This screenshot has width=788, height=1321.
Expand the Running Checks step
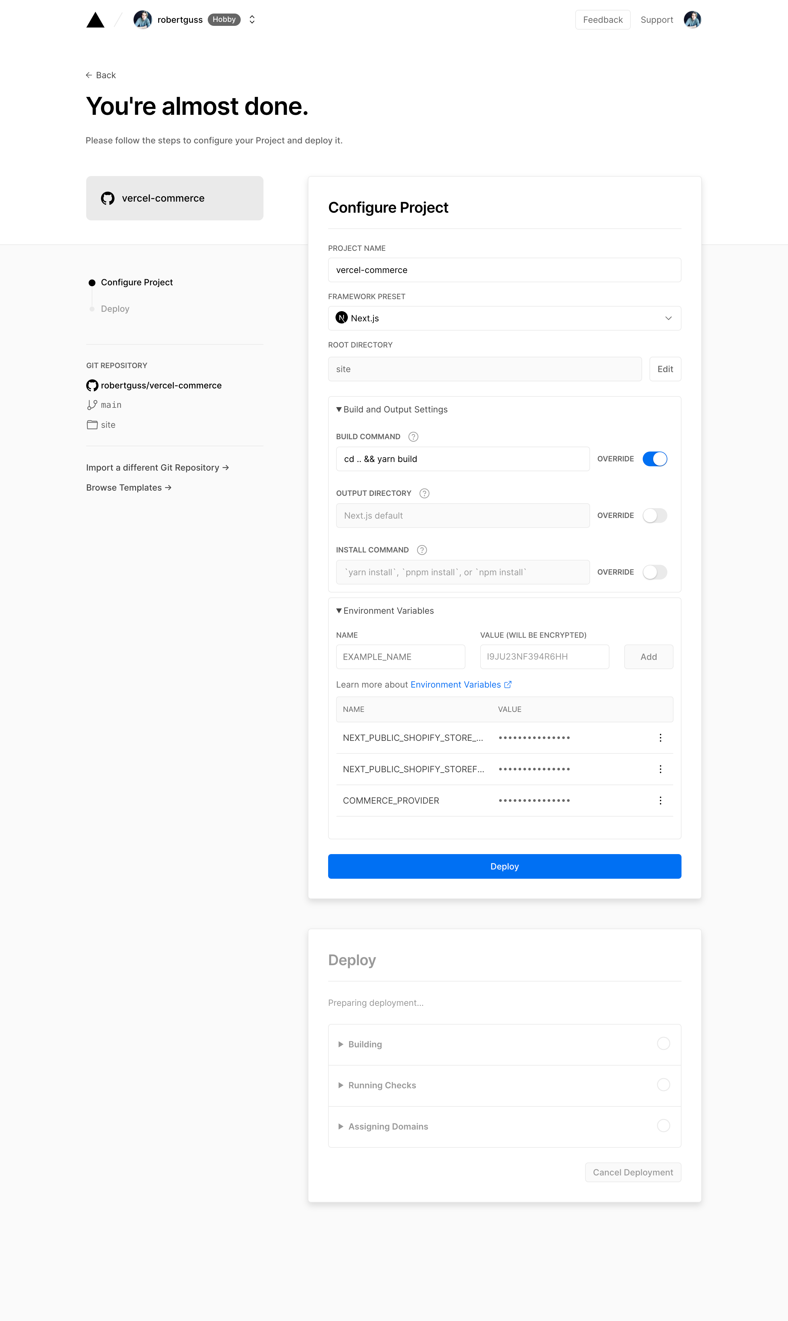coord(377,1086)
